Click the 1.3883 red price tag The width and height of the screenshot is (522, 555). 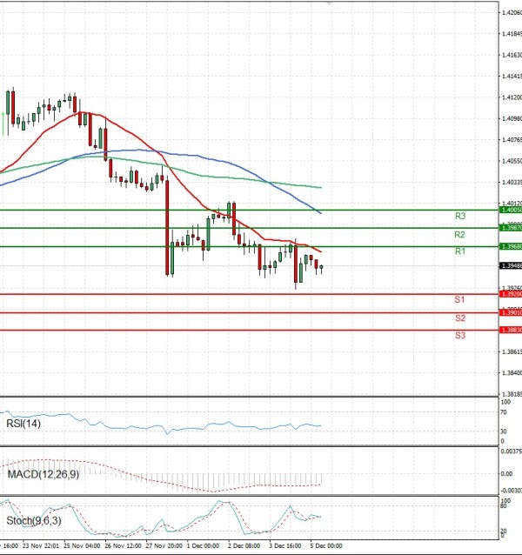511,330
